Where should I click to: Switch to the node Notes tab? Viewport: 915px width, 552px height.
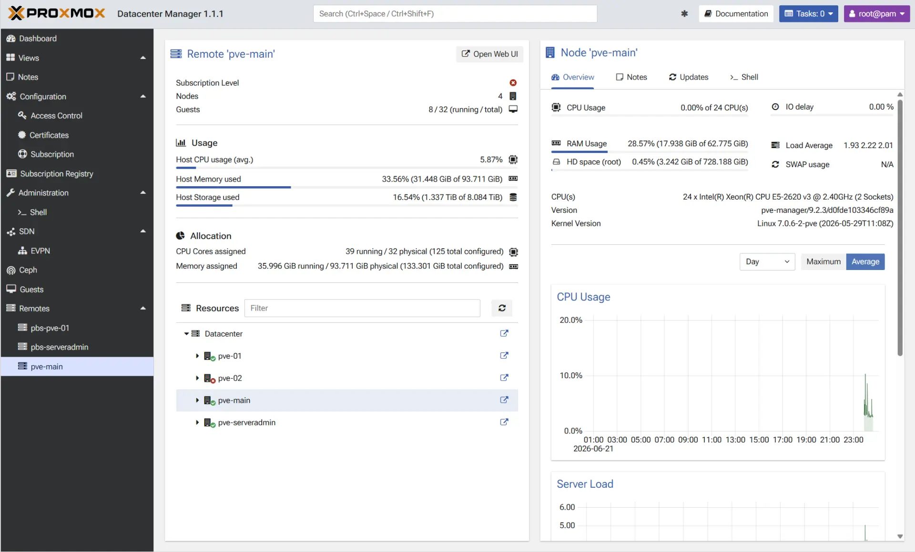[631, 77]
